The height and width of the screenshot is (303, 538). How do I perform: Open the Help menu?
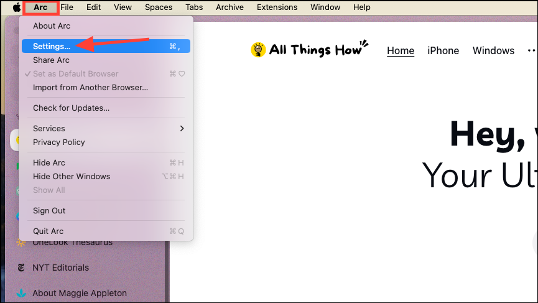tap(362, 7)
